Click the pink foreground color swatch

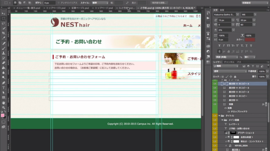tap(3, 116)
